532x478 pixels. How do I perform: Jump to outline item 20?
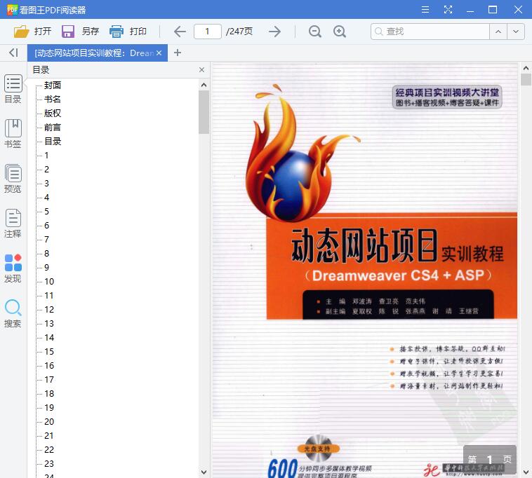49,421
